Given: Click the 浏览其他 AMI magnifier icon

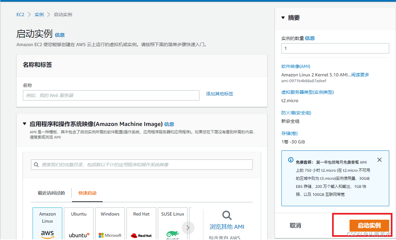Looking at the screenshot, I should click(227, 216).
